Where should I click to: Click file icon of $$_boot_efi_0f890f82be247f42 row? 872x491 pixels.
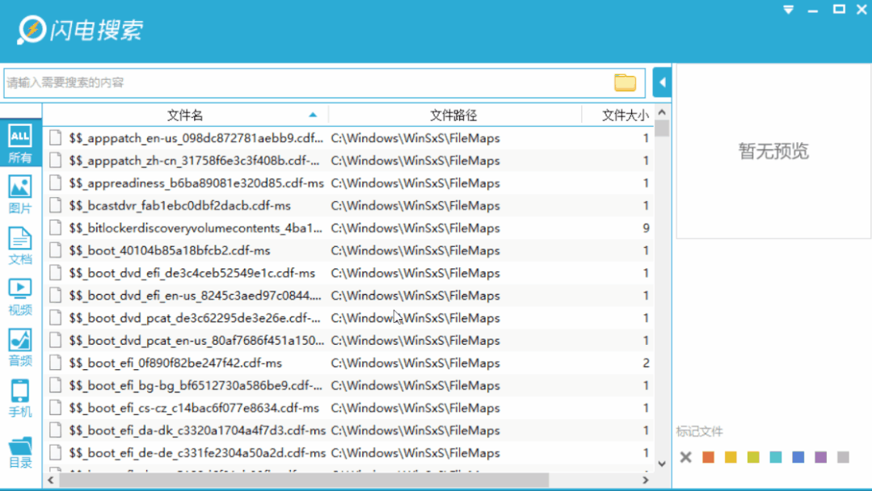coord(55,363)
